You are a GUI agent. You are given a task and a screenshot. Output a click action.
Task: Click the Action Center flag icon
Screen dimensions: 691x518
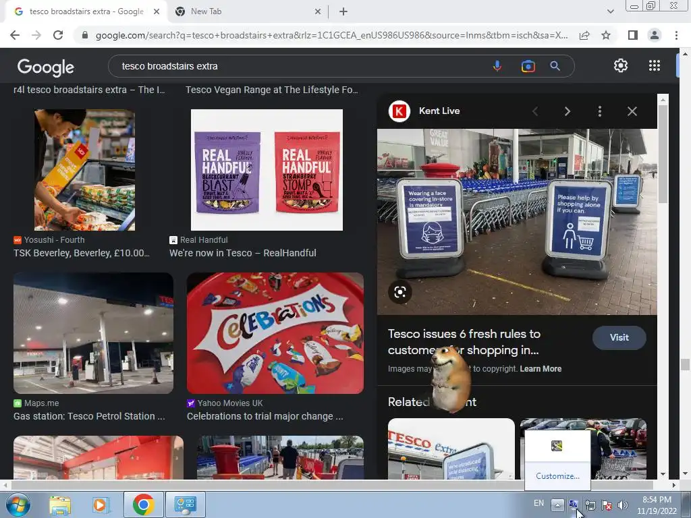point(607,505)
